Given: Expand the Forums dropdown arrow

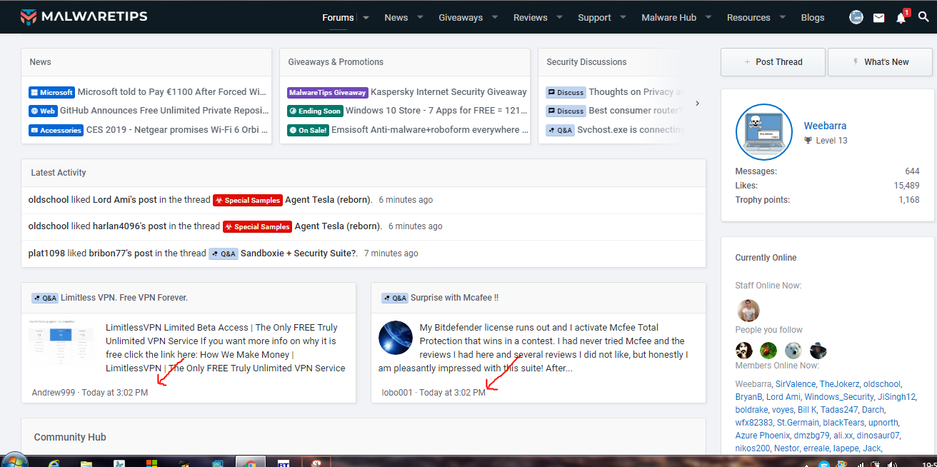Looking at the screenshot, I should tap(366, 17).
